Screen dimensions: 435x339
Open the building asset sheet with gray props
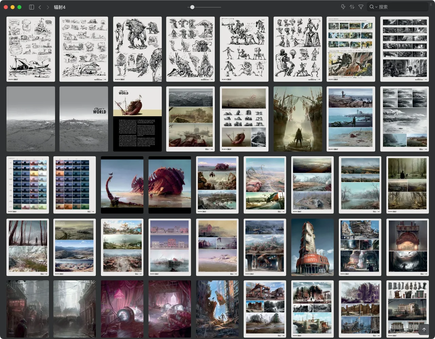point(407,309)
